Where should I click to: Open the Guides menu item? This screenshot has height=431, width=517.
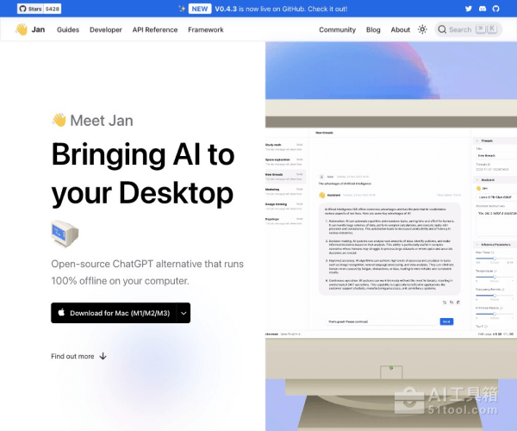coord(68,29)
